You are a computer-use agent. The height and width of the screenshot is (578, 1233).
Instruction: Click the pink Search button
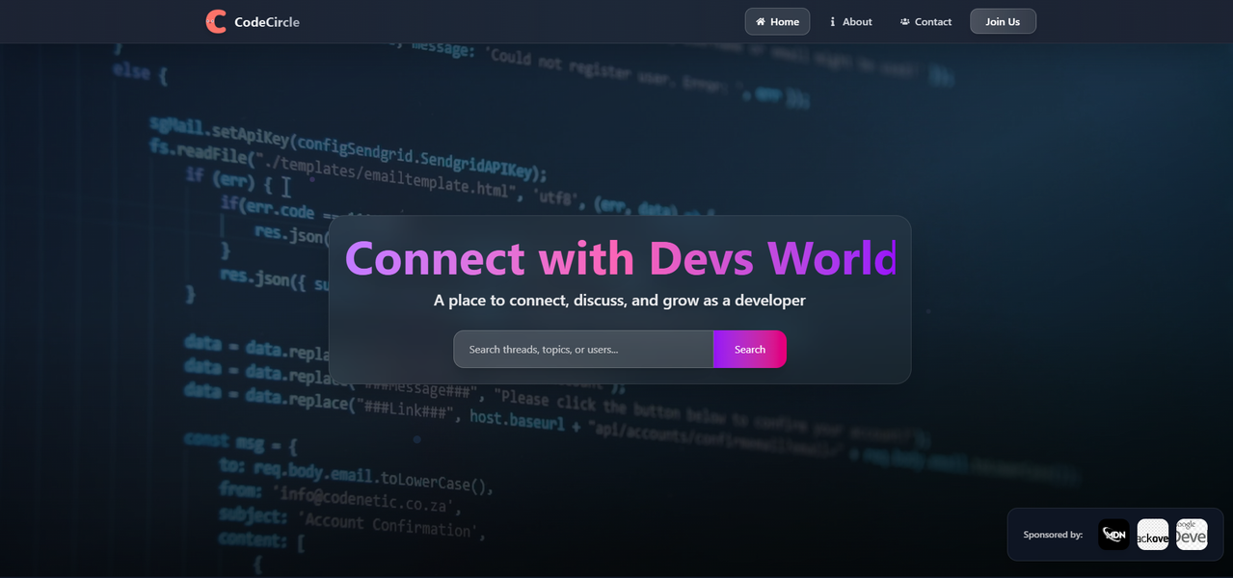click(x=750, y=349)
